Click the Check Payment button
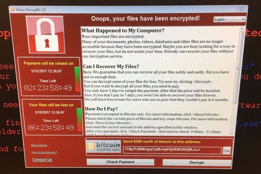Screen dimensions: 261x174 click(120, 162)
